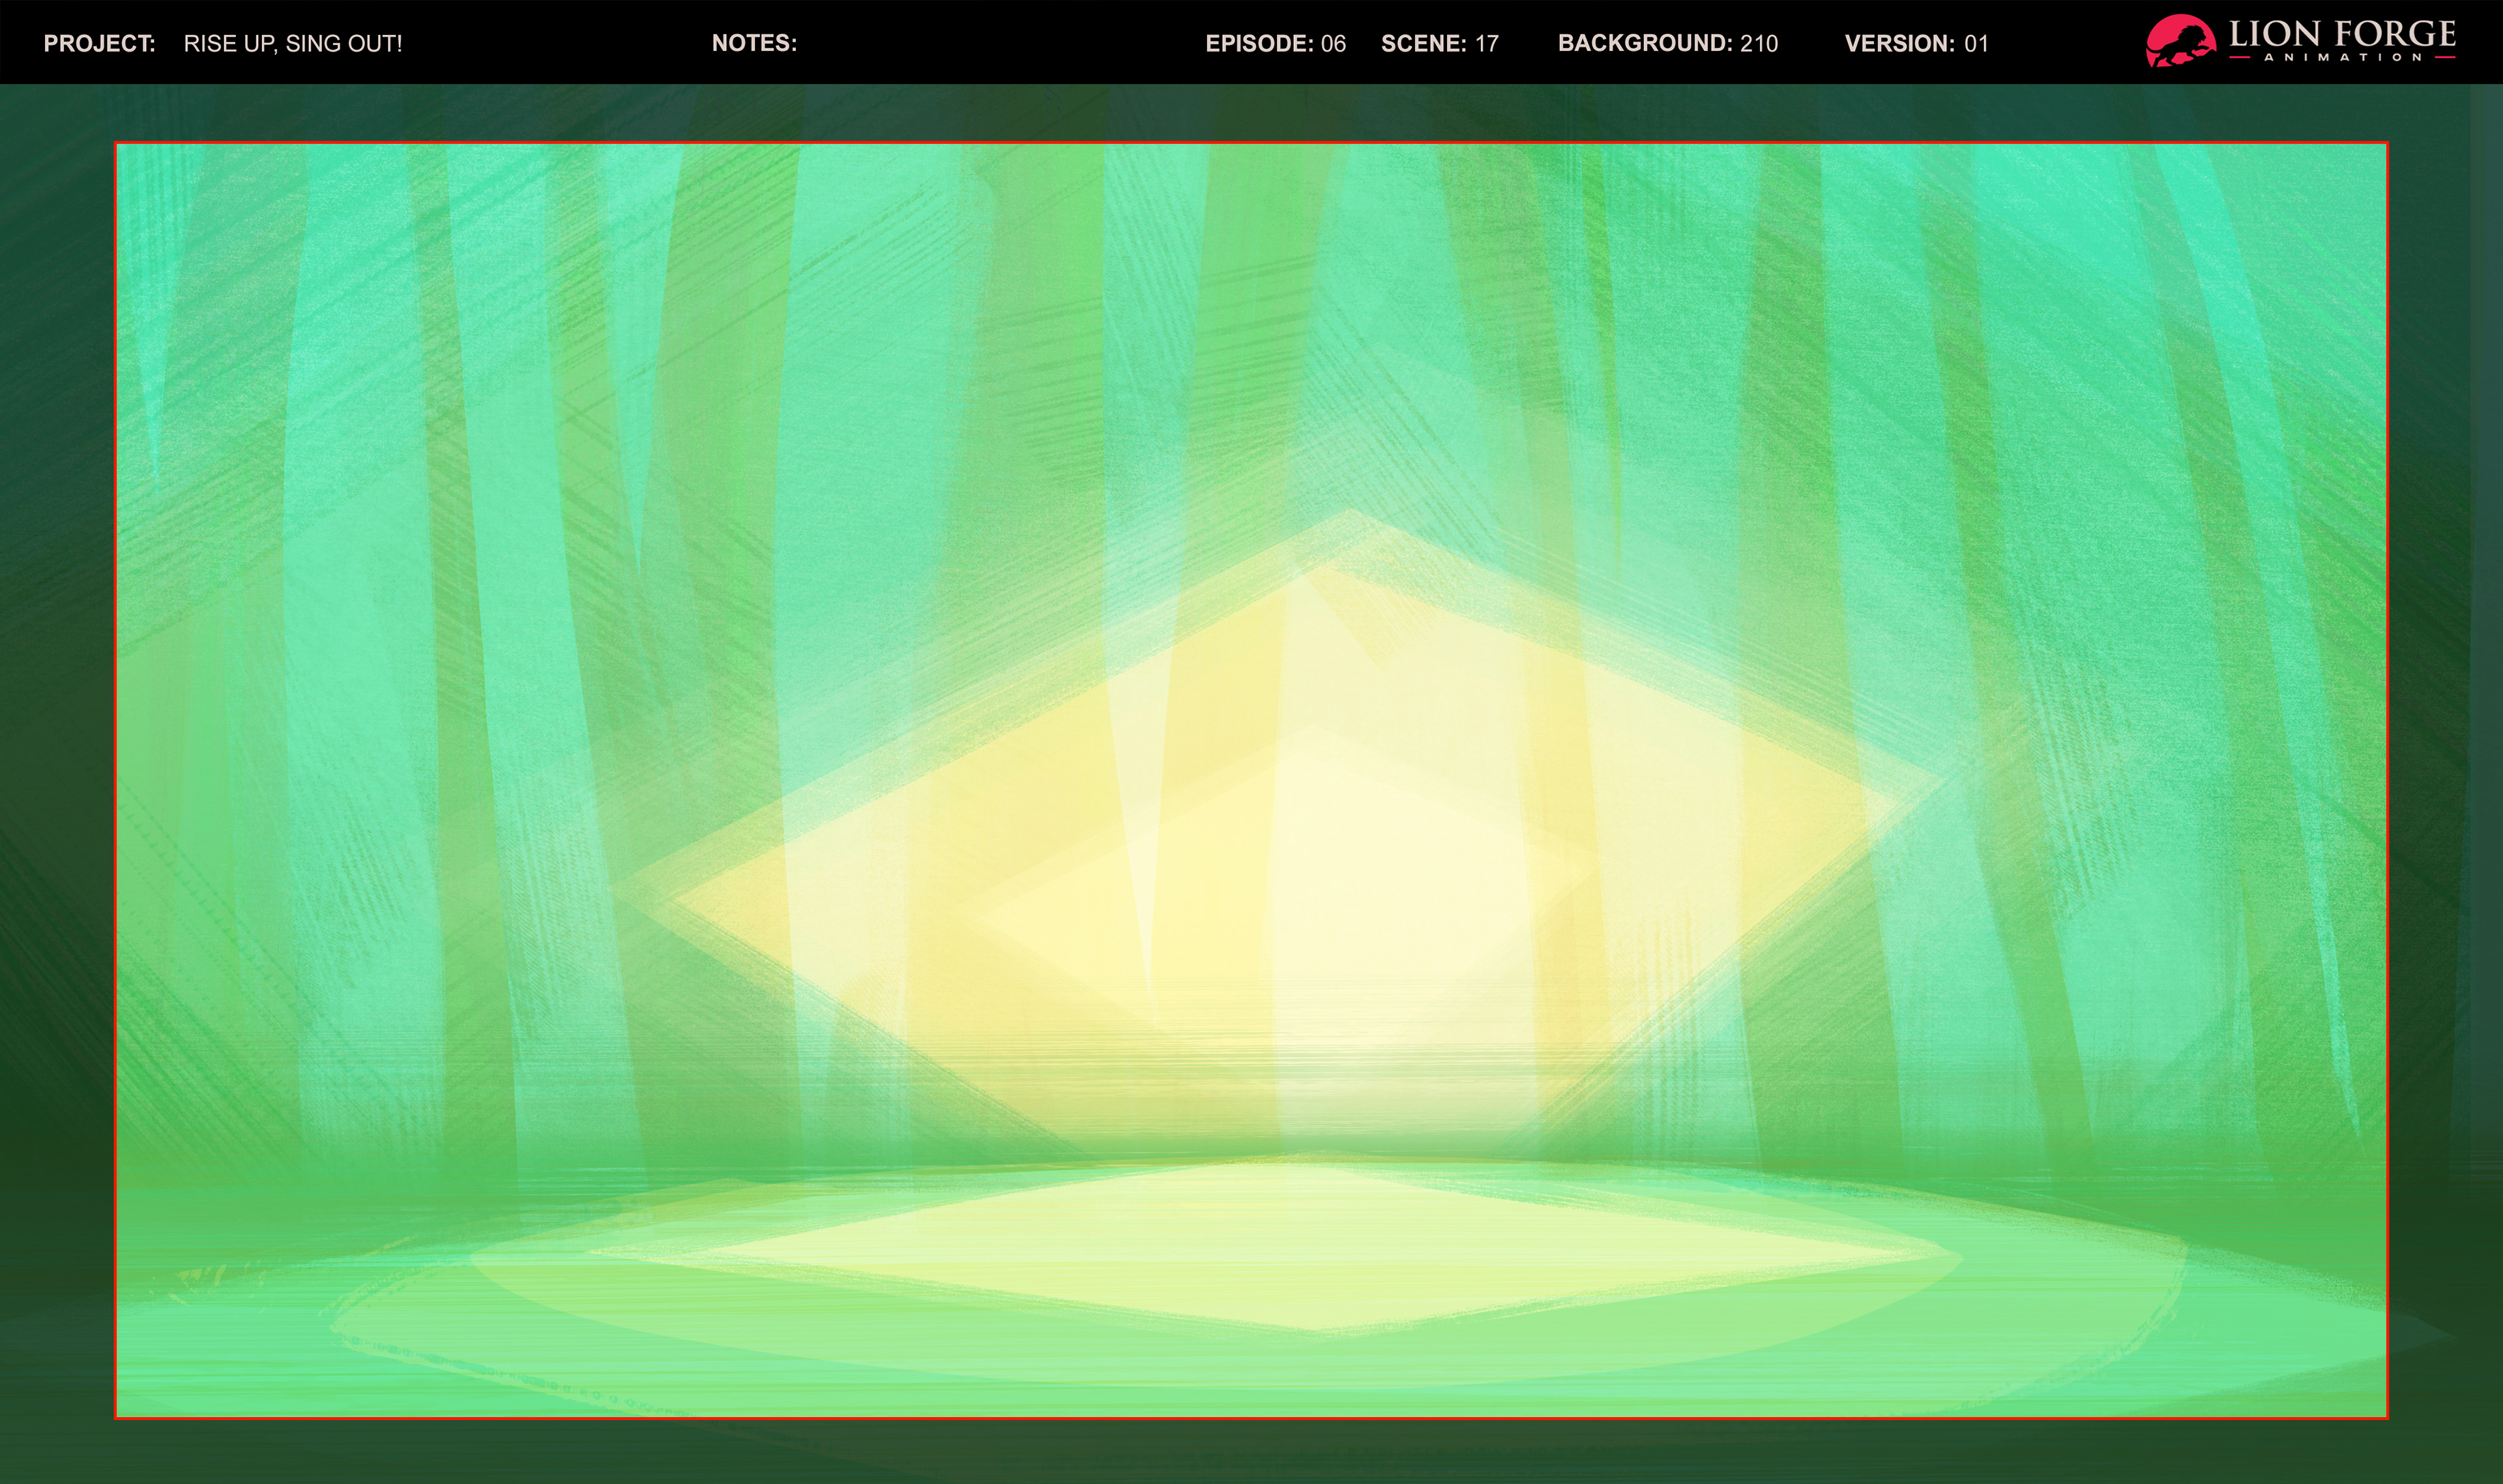This screenshot has height=1484, width=2503.
Task: Click the 'LION FORGE' wordmark text
Action: pos(2342,35)
